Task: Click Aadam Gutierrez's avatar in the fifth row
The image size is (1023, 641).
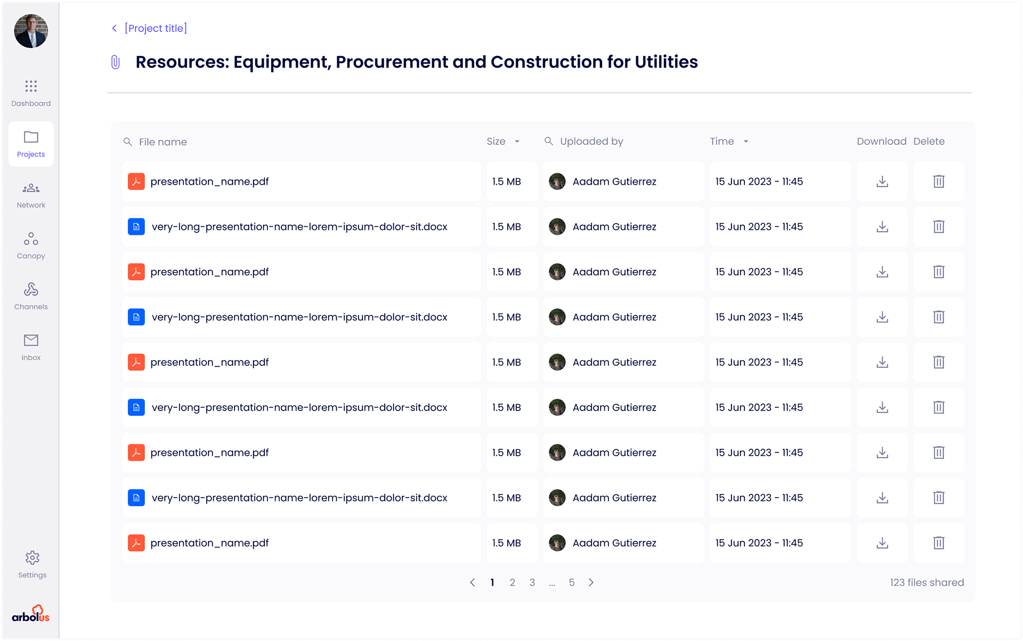Action: tap(557, 363)
